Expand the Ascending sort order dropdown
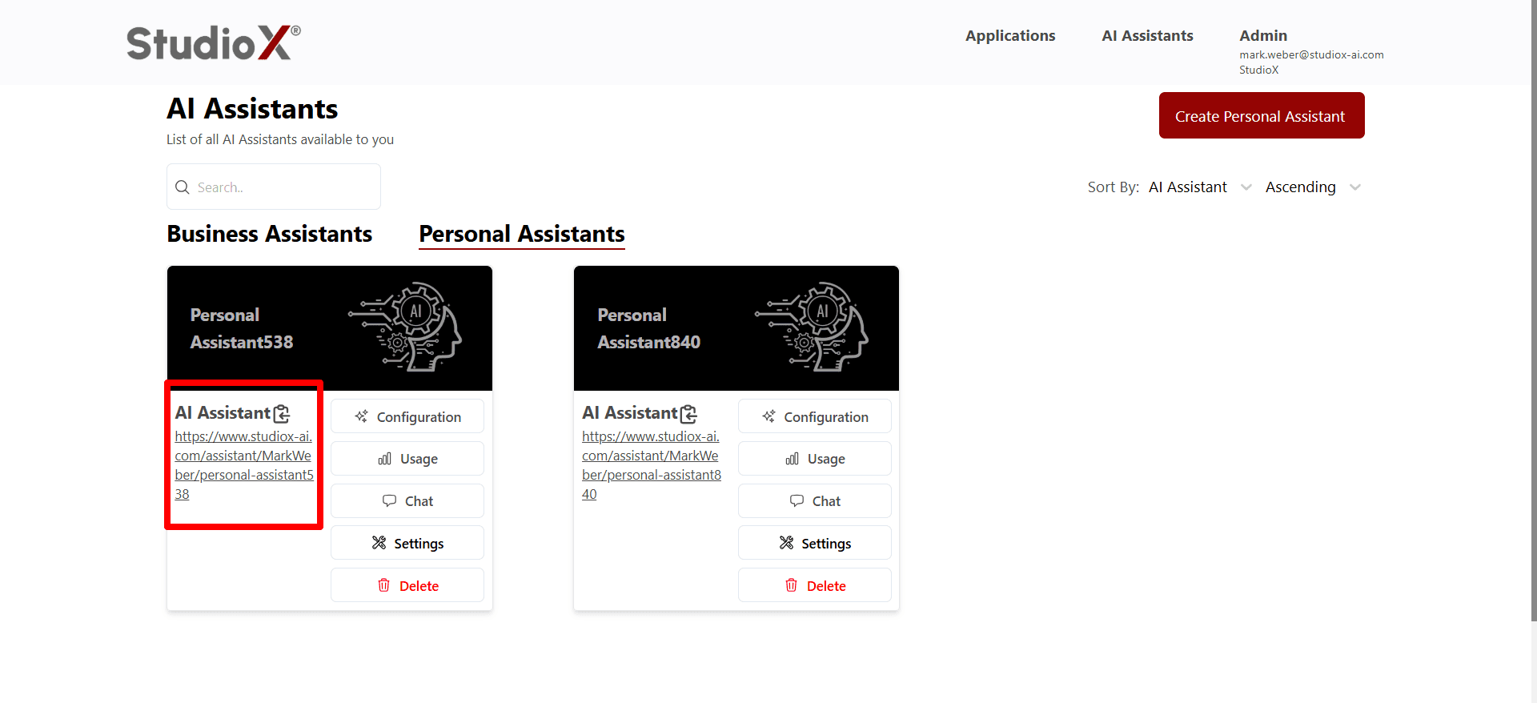 point(1312,187)
